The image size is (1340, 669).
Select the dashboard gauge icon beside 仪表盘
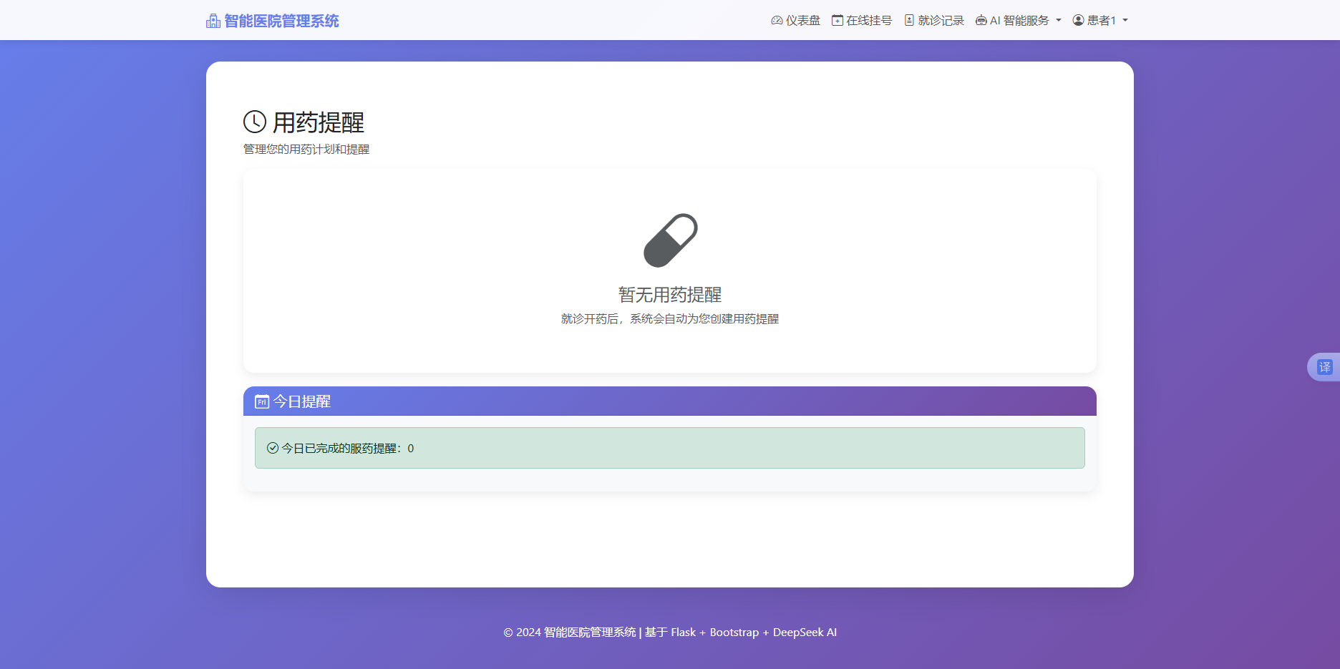(x=777, y=20)
